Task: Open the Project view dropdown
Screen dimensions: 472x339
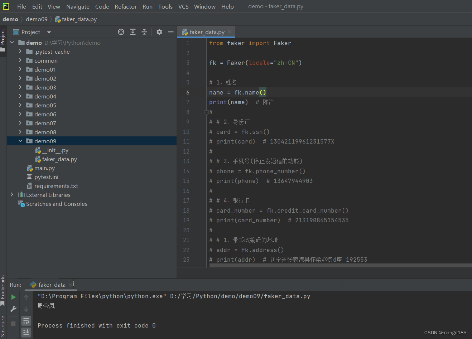Action: pos(49,32)
